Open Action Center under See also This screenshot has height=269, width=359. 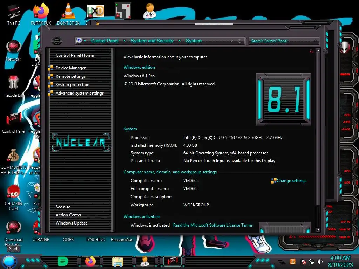[68, 215]
